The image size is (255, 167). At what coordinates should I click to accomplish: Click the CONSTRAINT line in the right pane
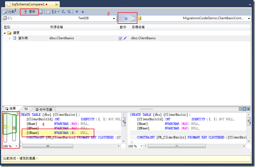pos(192,137)
